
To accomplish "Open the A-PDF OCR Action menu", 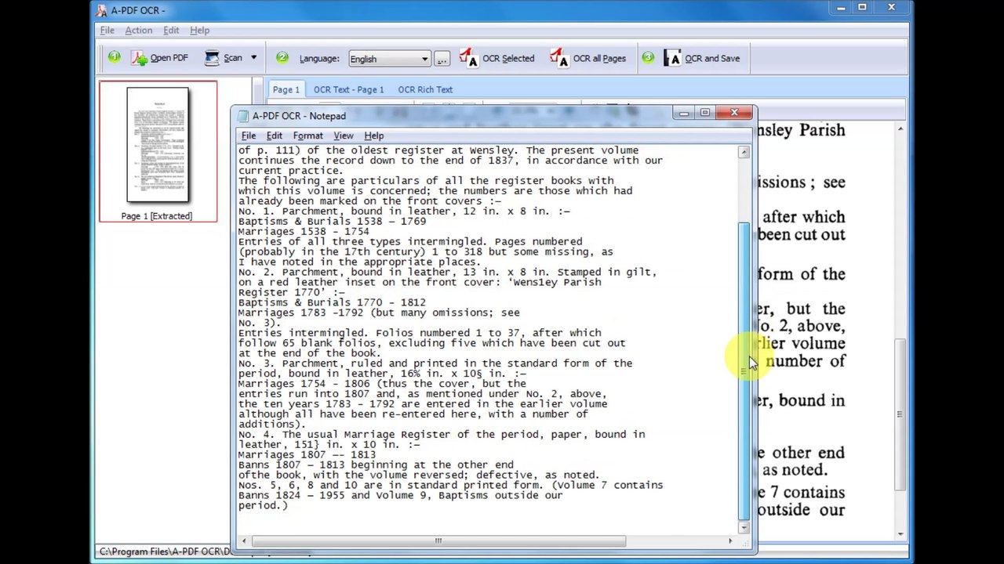I will click(139, 30).
